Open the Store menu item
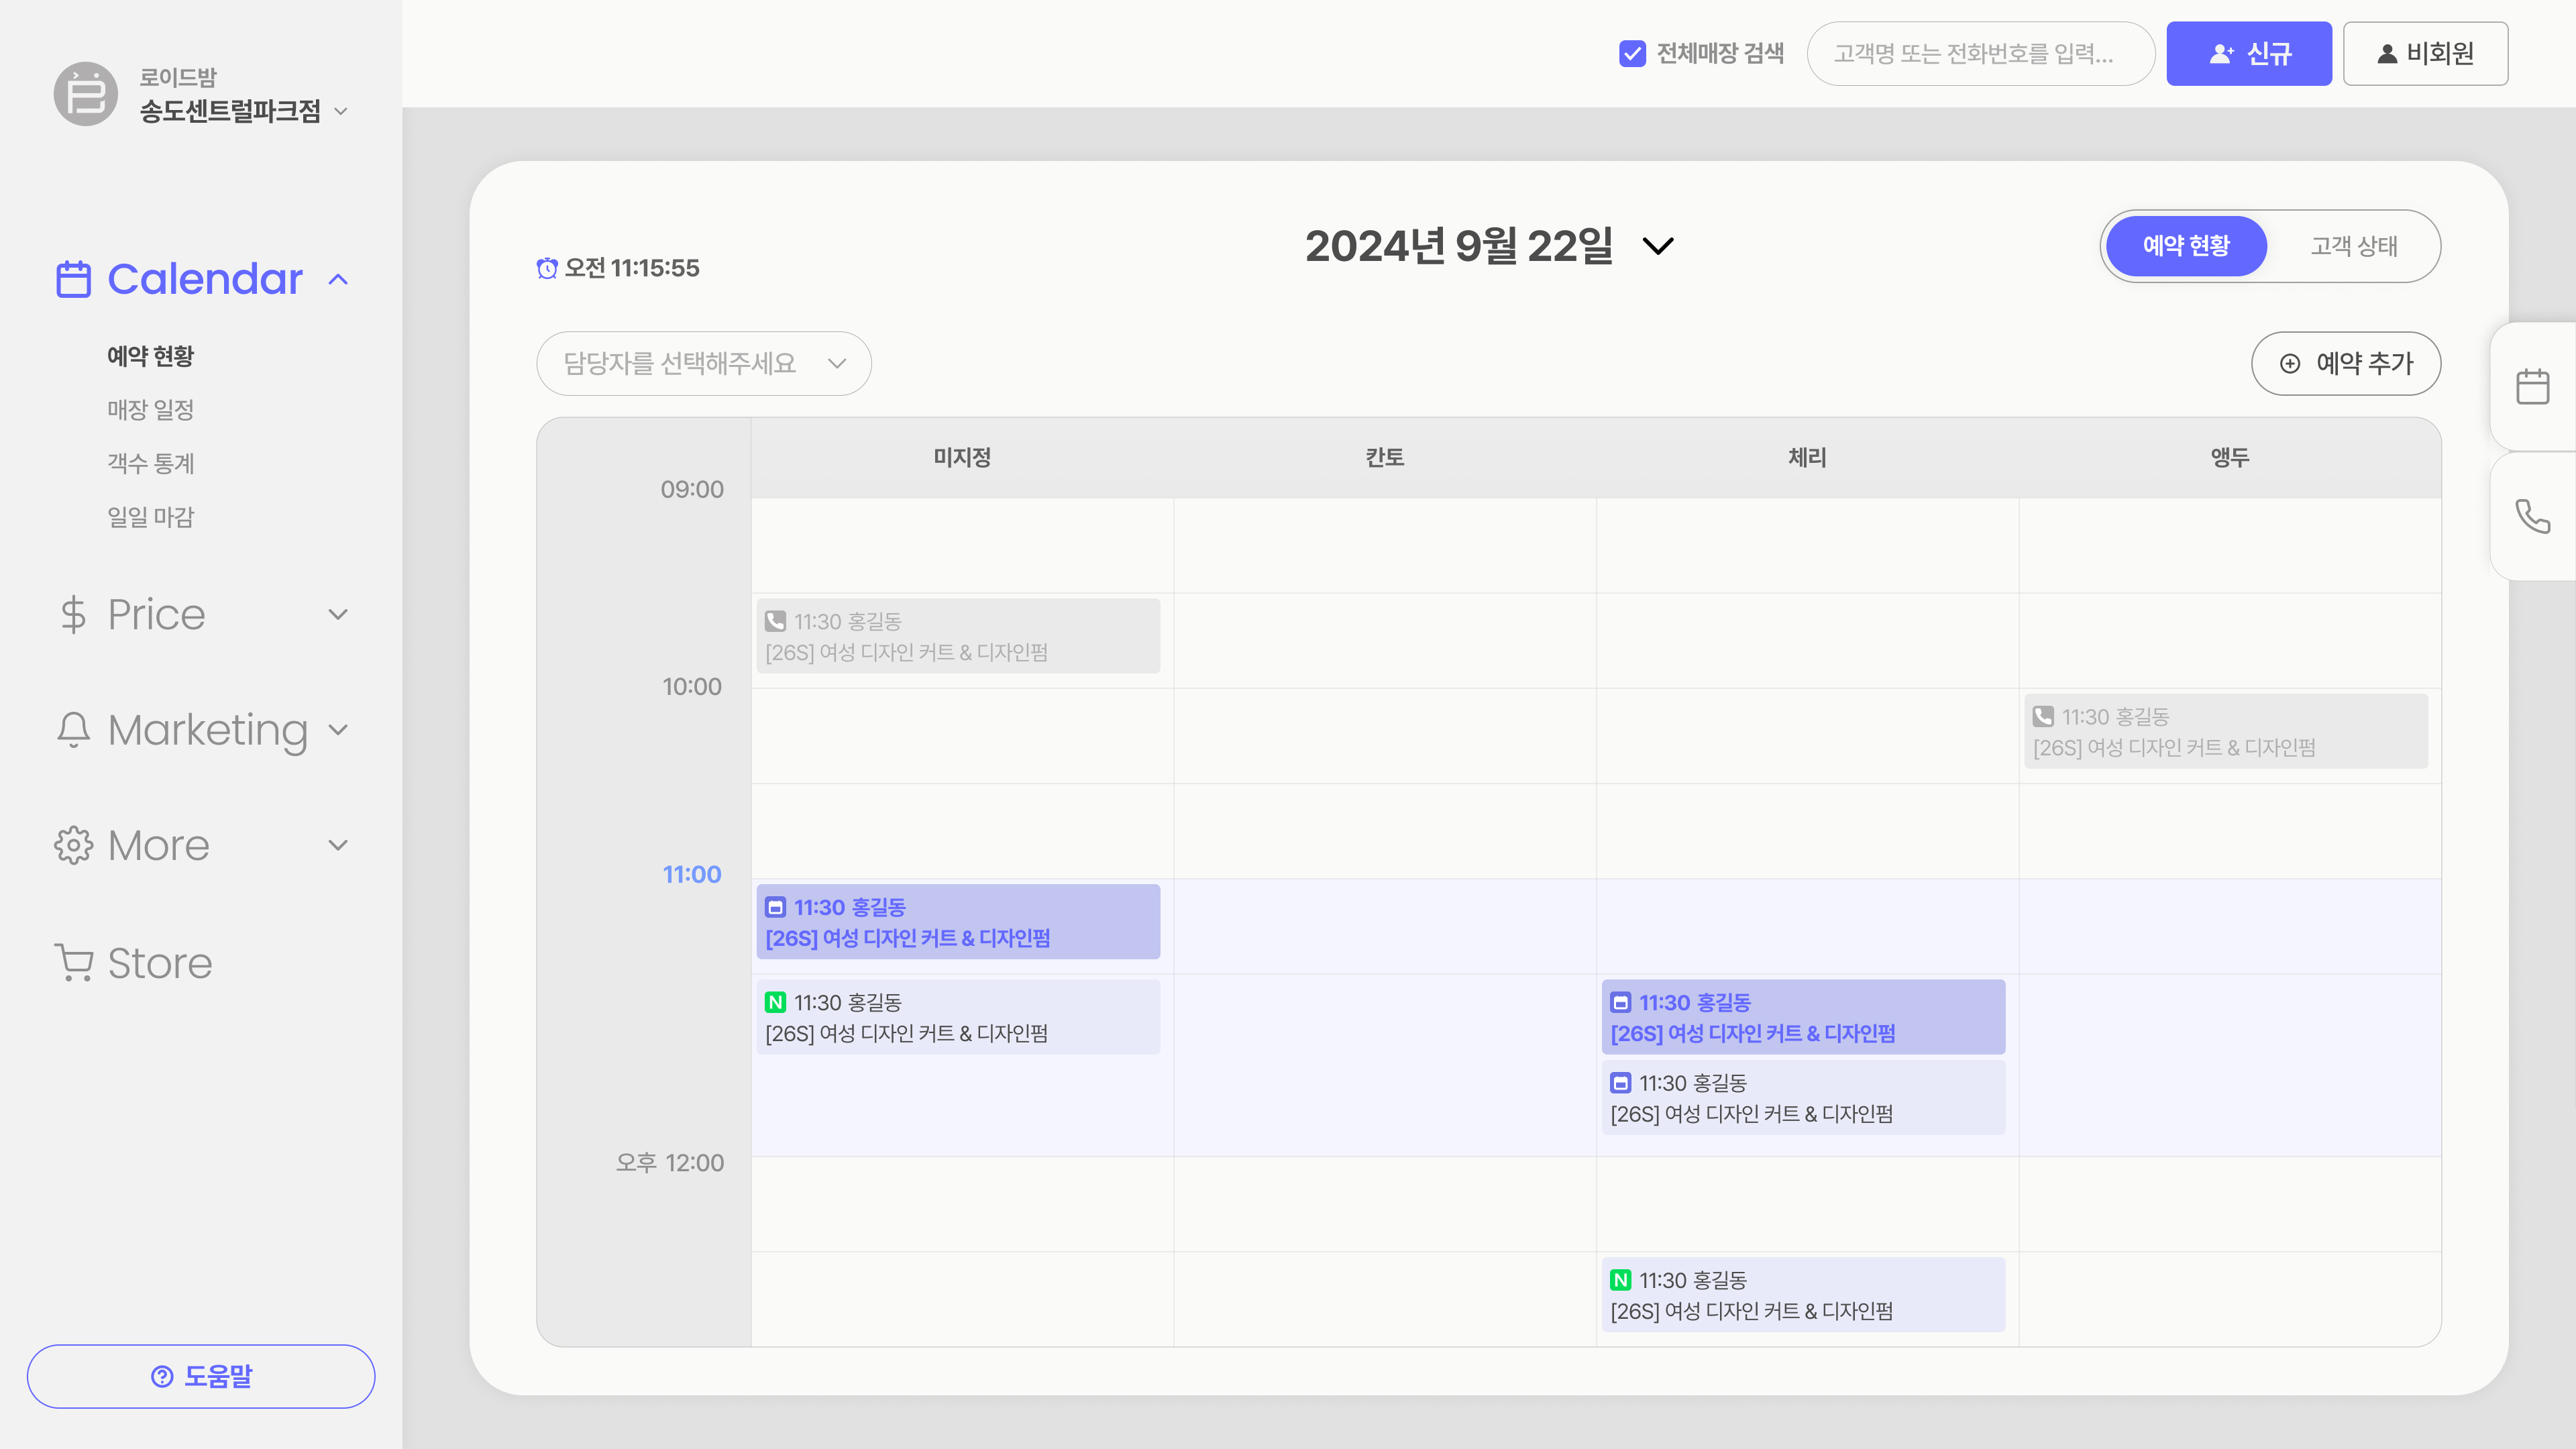The height and width of the screenshot is (1449, 2576). coord(134,962)
